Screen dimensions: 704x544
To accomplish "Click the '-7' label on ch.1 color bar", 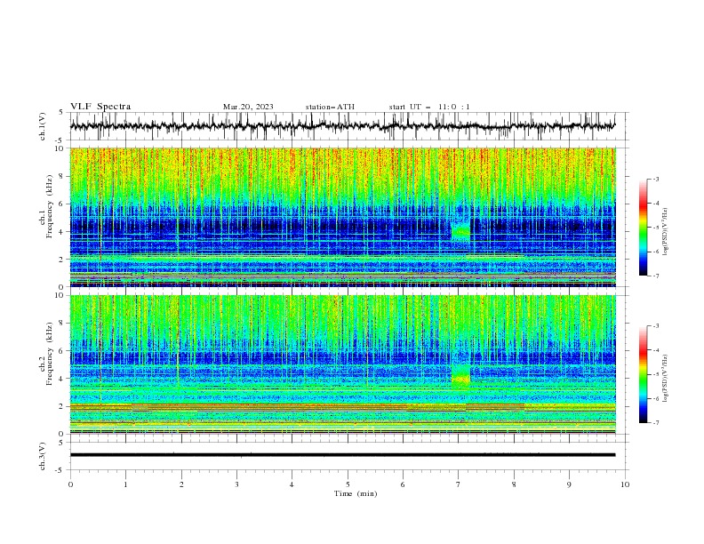I will (655, 276).
